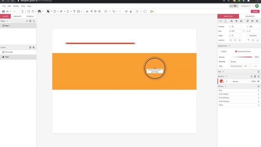Click the user account avatar

click(x=257, y=6)
